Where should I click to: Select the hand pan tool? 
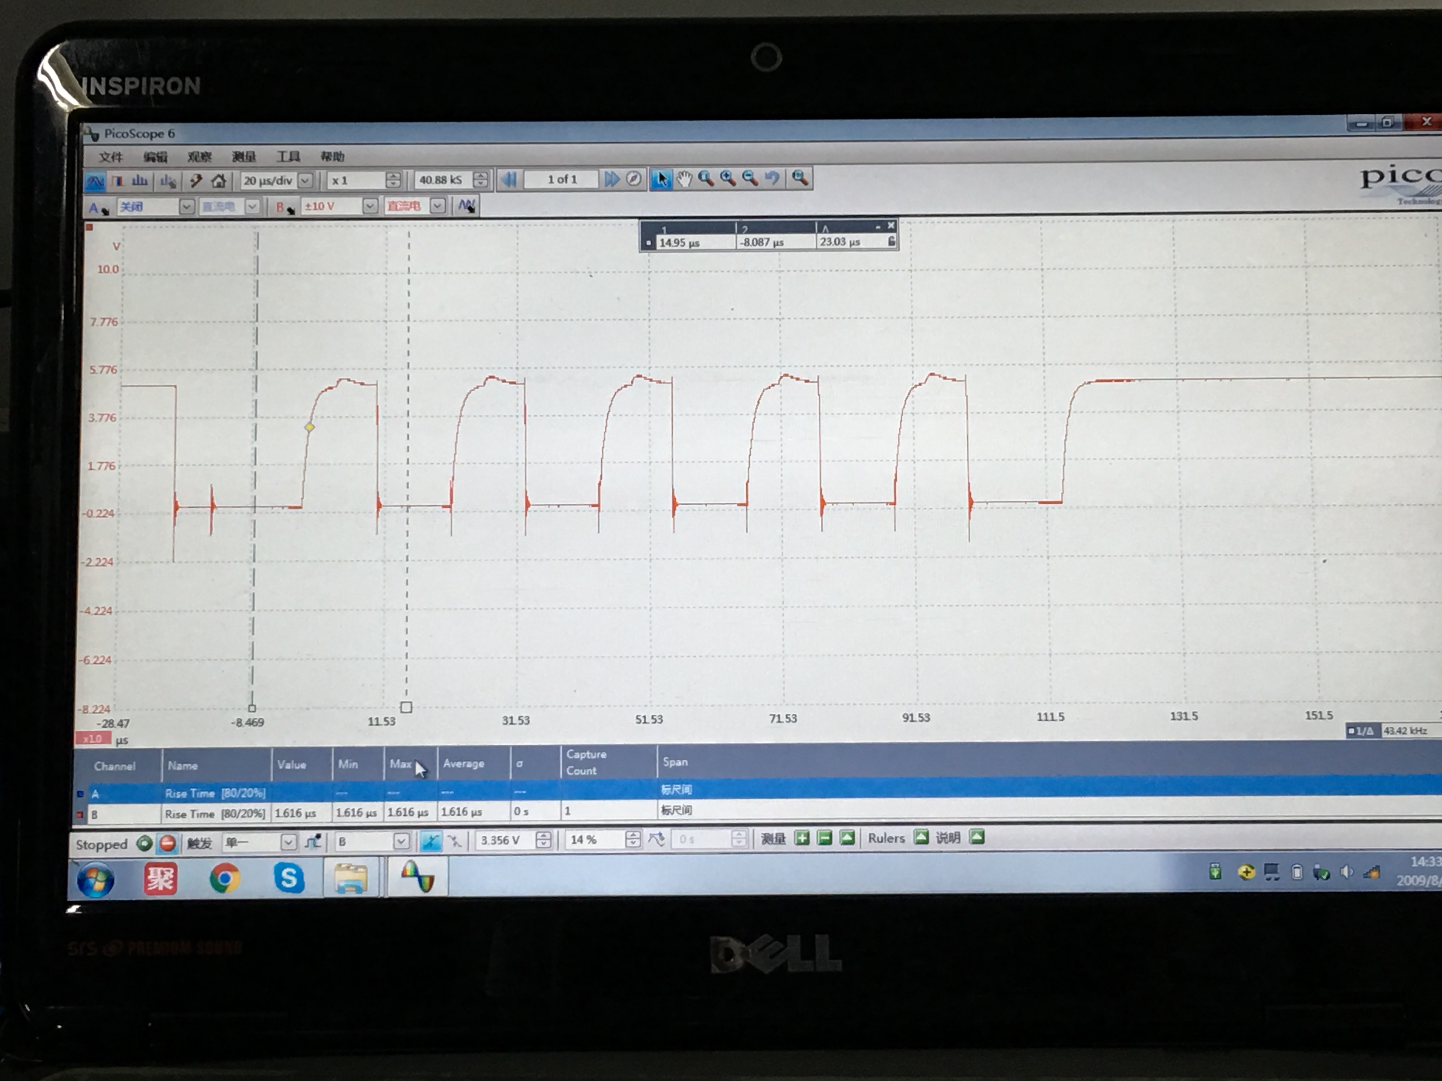(684, 178)
